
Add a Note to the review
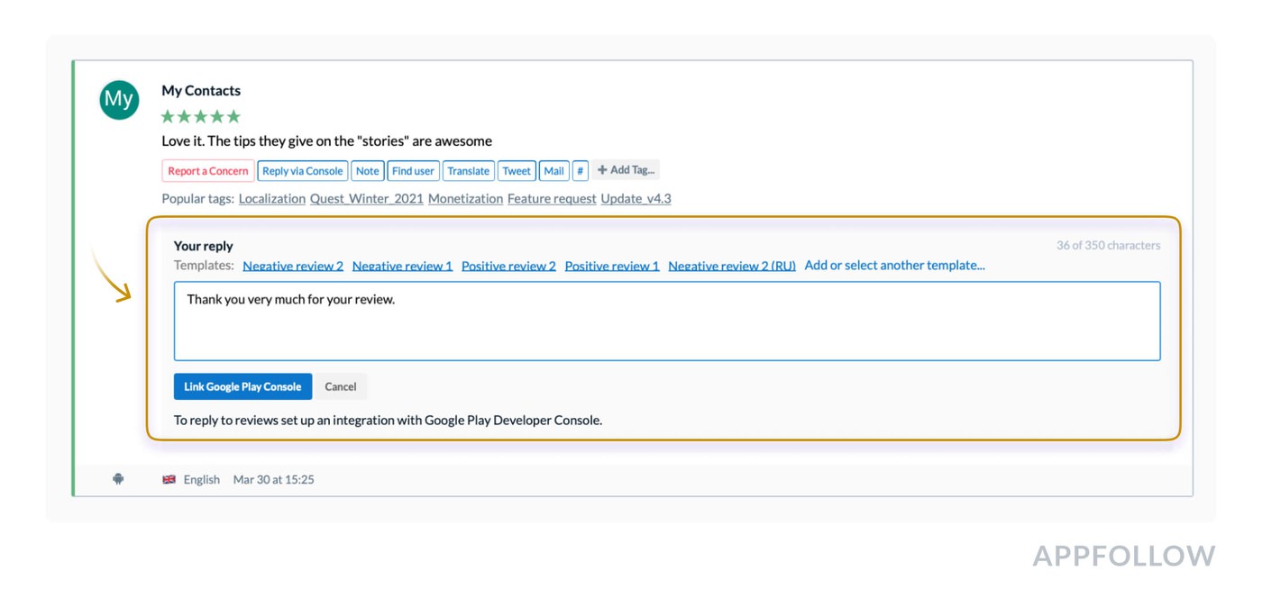pos(368,170)
